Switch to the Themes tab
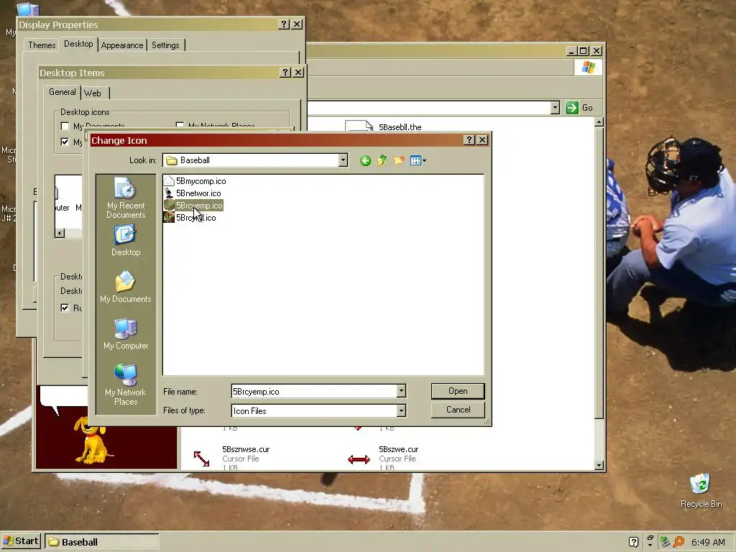The height and width of the screenshot is (552, 736). coord(42,45)
